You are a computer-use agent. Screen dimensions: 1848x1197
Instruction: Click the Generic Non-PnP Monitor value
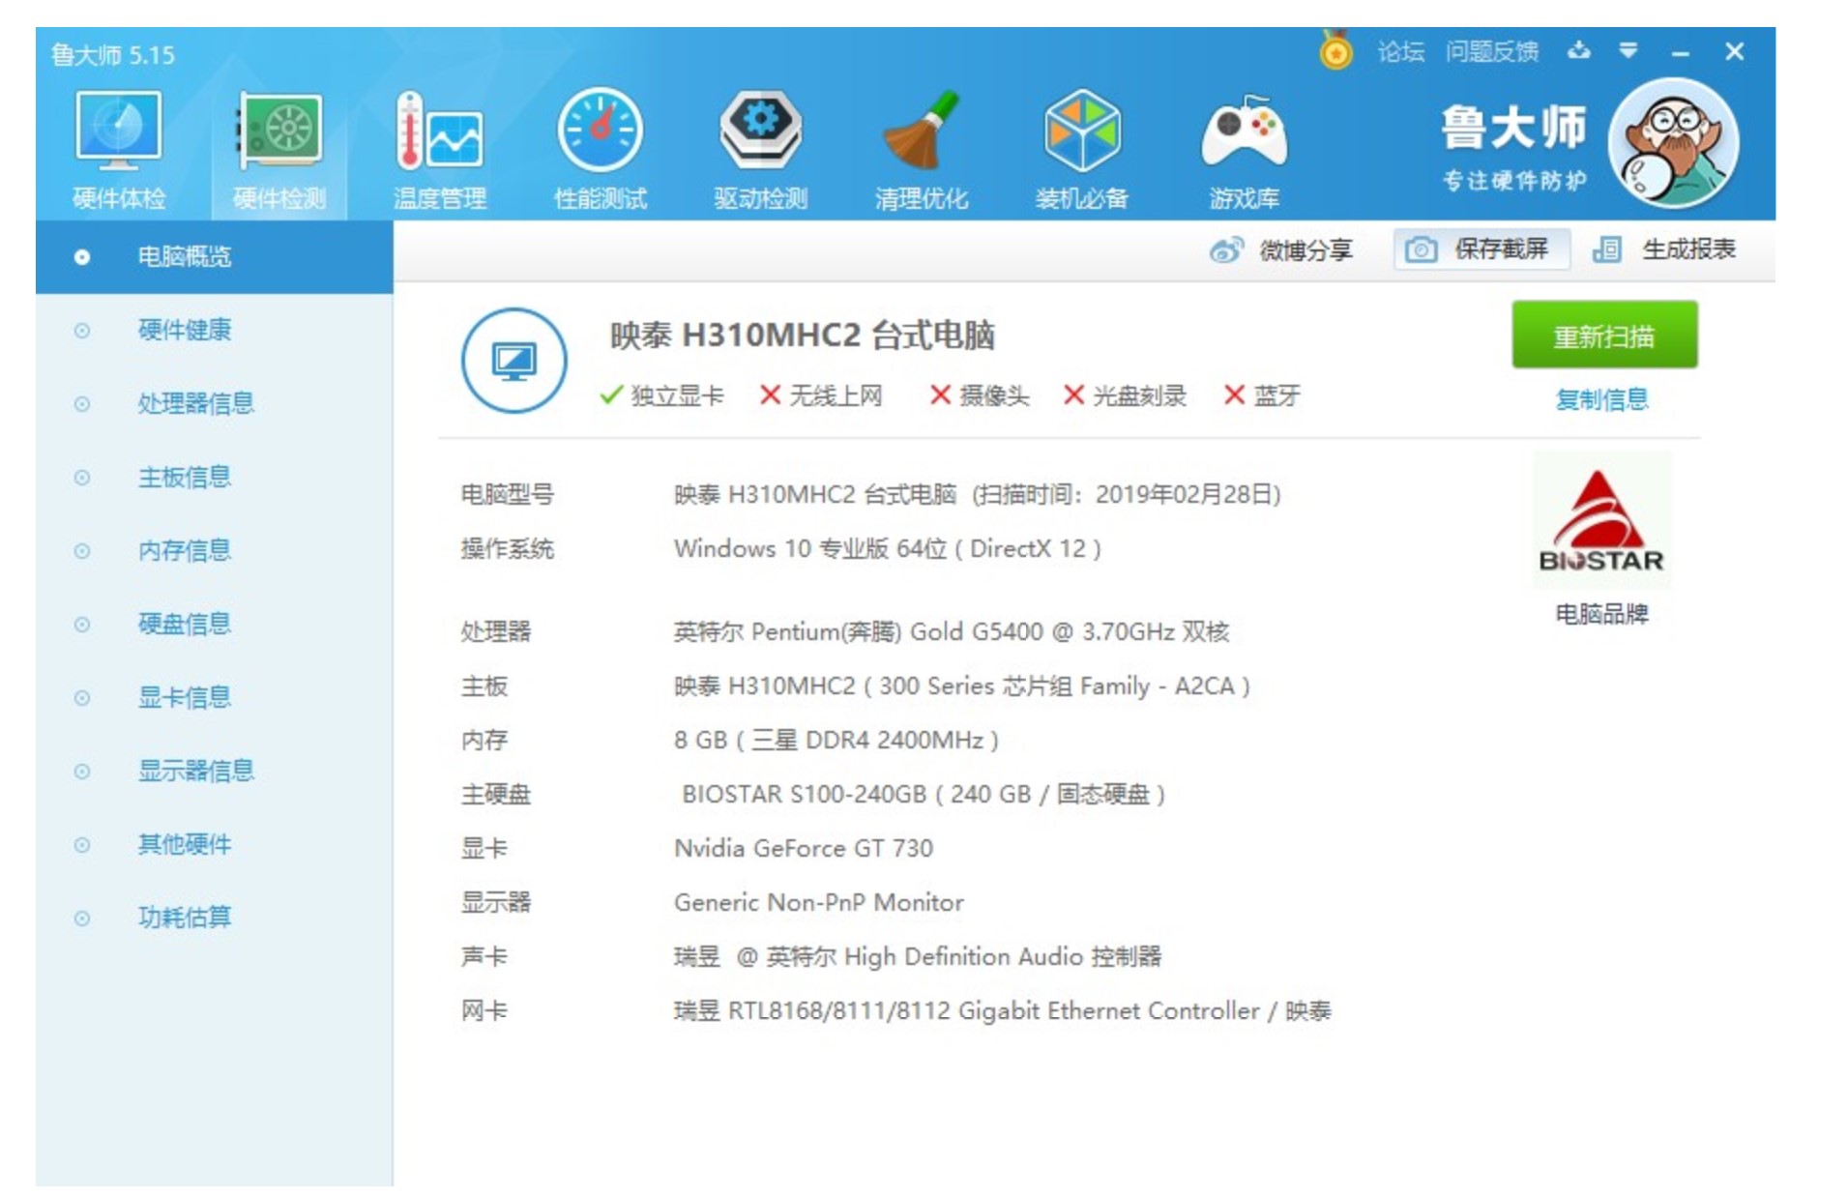tap(819, 902)
